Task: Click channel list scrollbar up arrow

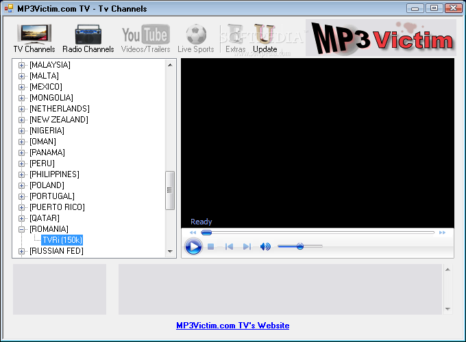Action: pos(170,65)
